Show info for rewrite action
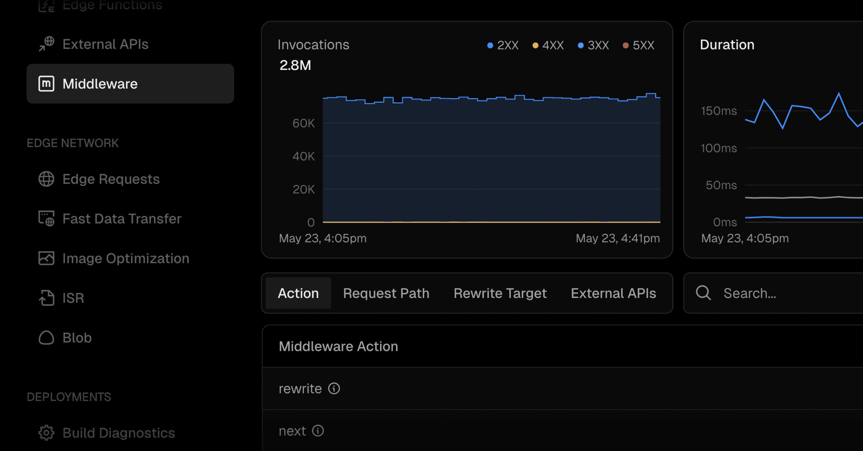 (334, 389)
